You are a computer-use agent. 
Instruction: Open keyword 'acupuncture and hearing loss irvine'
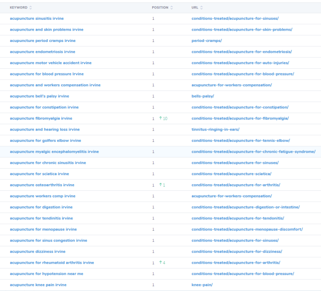45,129
